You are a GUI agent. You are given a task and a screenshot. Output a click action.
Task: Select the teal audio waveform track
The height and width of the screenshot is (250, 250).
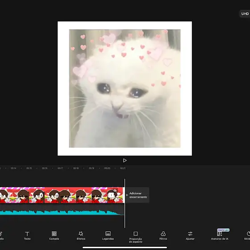pyautogui.click(x=62, y=212)
